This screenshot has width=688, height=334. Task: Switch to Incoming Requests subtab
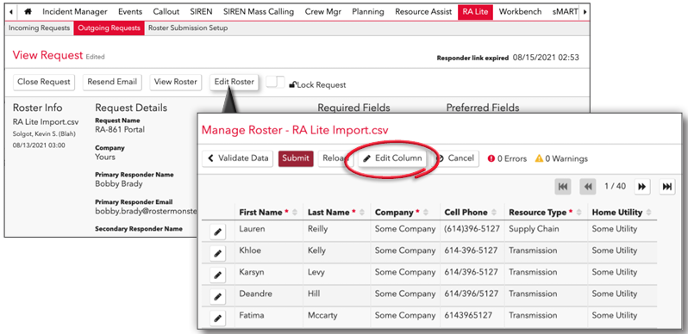point(39,28)
